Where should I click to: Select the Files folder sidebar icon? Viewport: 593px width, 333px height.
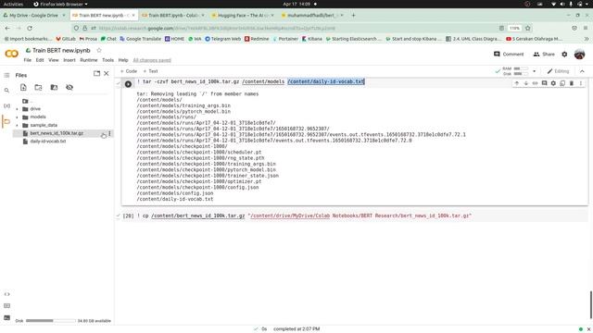coord(6,121)
